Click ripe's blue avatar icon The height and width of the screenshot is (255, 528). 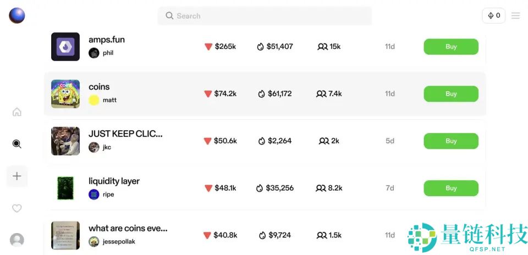[x=94, y=195]
